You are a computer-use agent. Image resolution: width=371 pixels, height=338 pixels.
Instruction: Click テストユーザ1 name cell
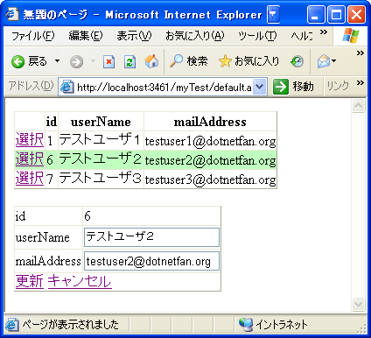pyautogui.click(x=100, y=140)
